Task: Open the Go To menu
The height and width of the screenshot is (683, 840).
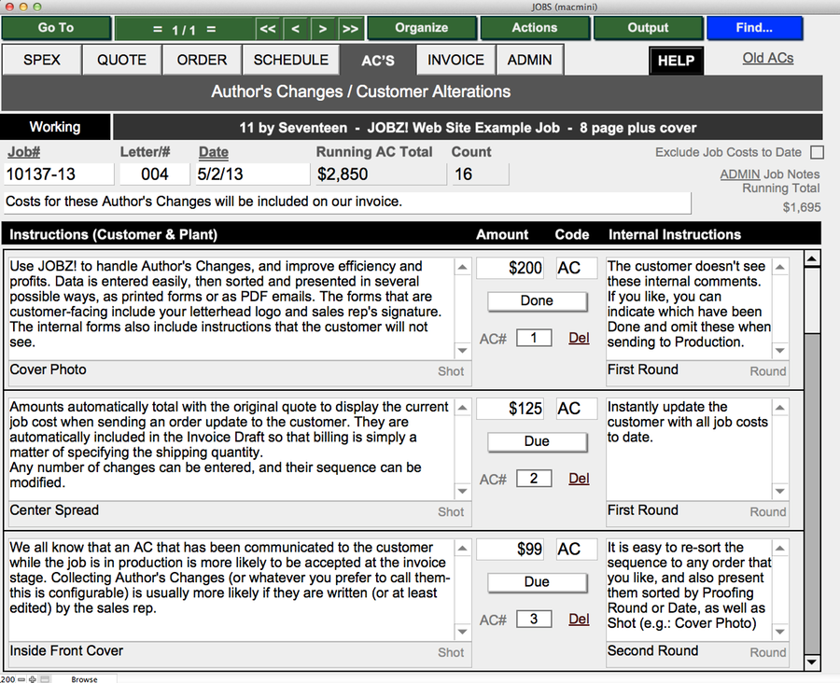Action: [56, 28]
